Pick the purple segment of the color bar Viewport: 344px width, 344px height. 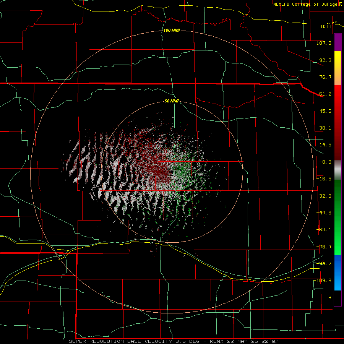click(x=338, y=43)
